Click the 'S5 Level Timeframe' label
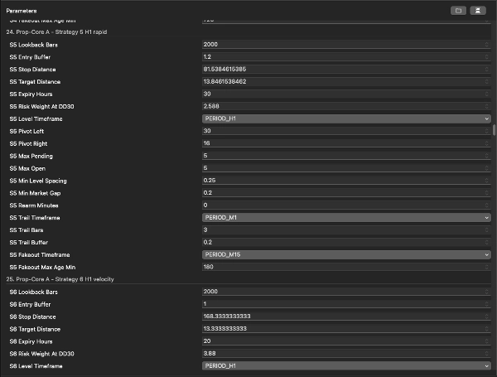 (36, 119)
